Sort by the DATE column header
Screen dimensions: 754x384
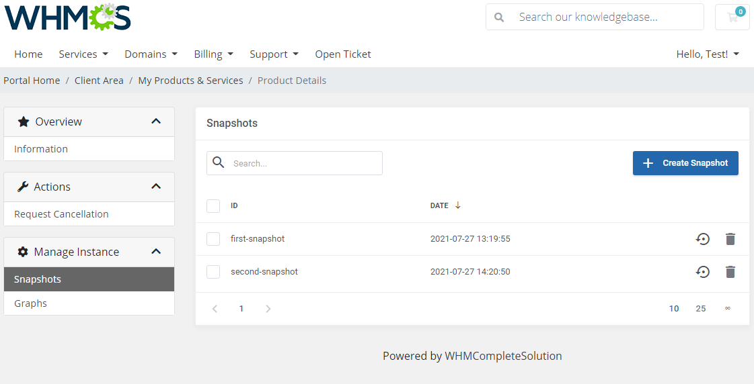pos(439,205)
